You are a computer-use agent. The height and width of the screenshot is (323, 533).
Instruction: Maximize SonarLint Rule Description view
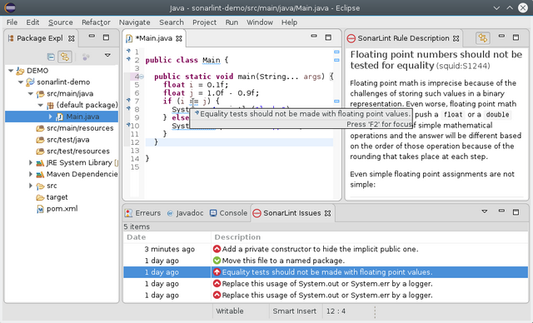coord(516,37)
